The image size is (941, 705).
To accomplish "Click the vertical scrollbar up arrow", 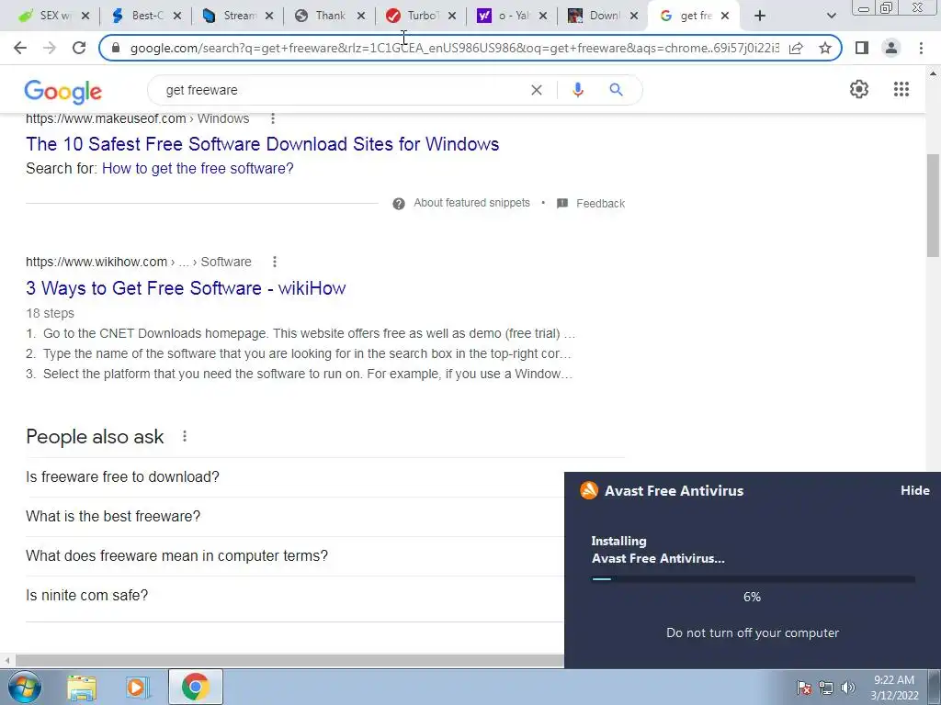I will click(933, 73).
